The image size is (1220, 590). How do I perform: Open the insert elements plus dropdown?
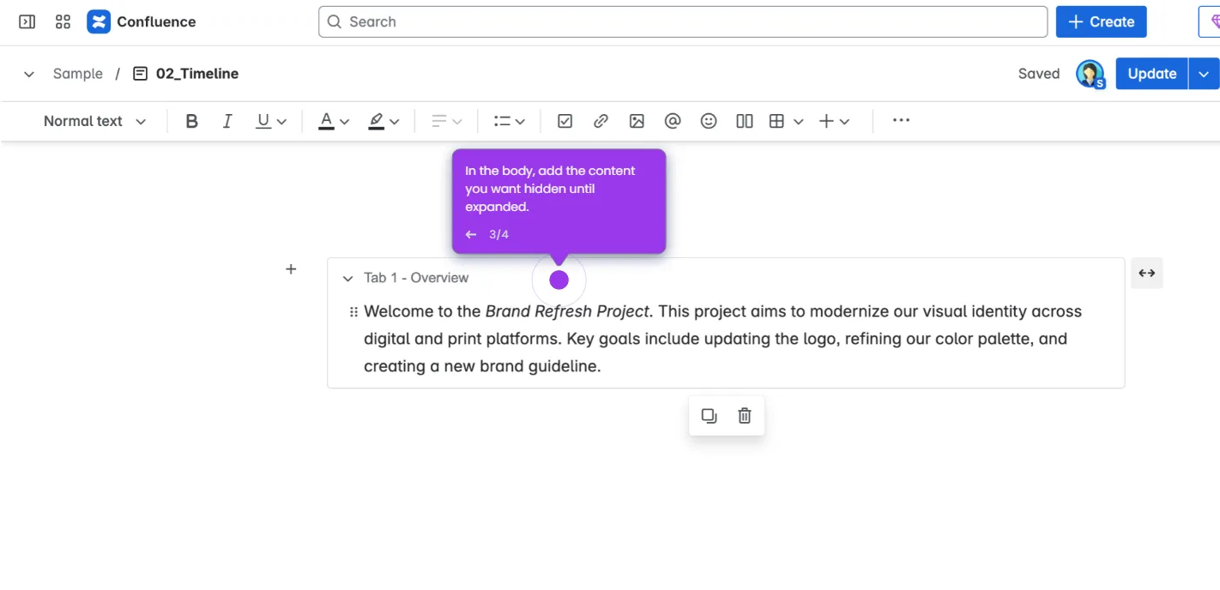point(834,121)
